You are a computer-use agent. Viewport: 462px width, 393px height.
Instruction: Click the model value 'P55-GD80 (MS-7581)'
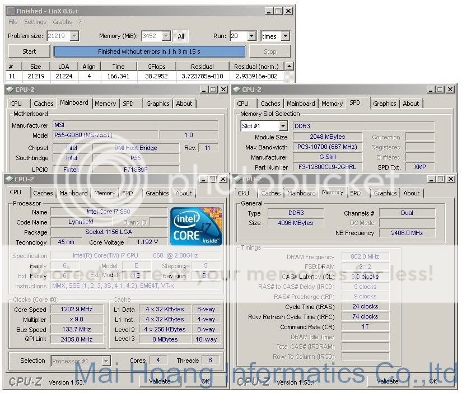(106, 135)
